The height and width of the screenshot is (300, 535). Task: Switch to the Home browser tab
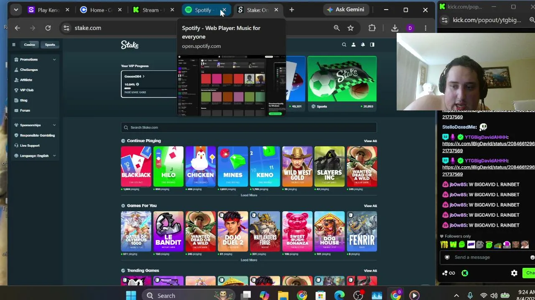click(x=100, y=10)
